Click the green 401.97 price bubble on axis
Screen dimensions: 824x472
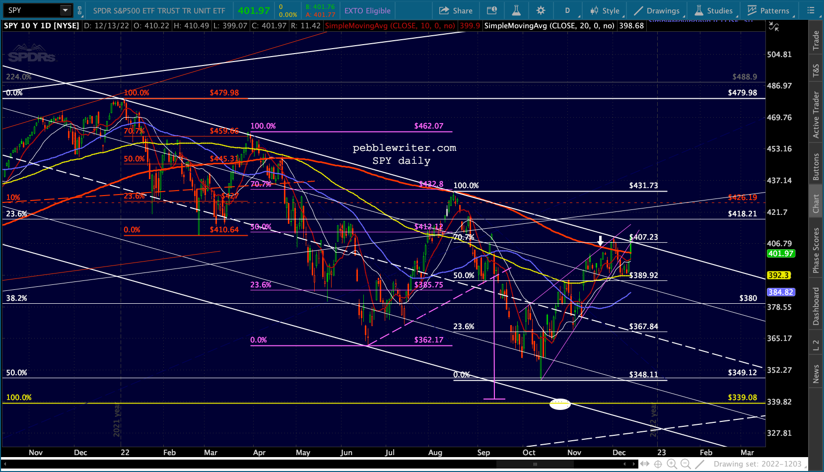781,254
